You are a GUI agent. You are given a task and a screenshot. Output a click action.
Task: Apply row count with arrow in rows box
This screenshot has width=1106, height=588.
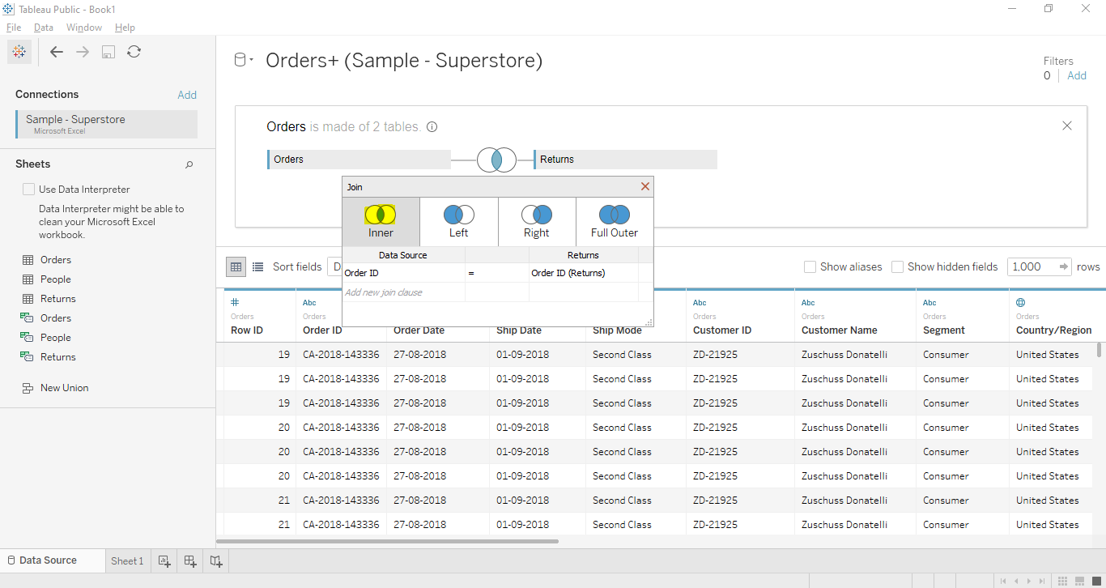point(1063,266)
